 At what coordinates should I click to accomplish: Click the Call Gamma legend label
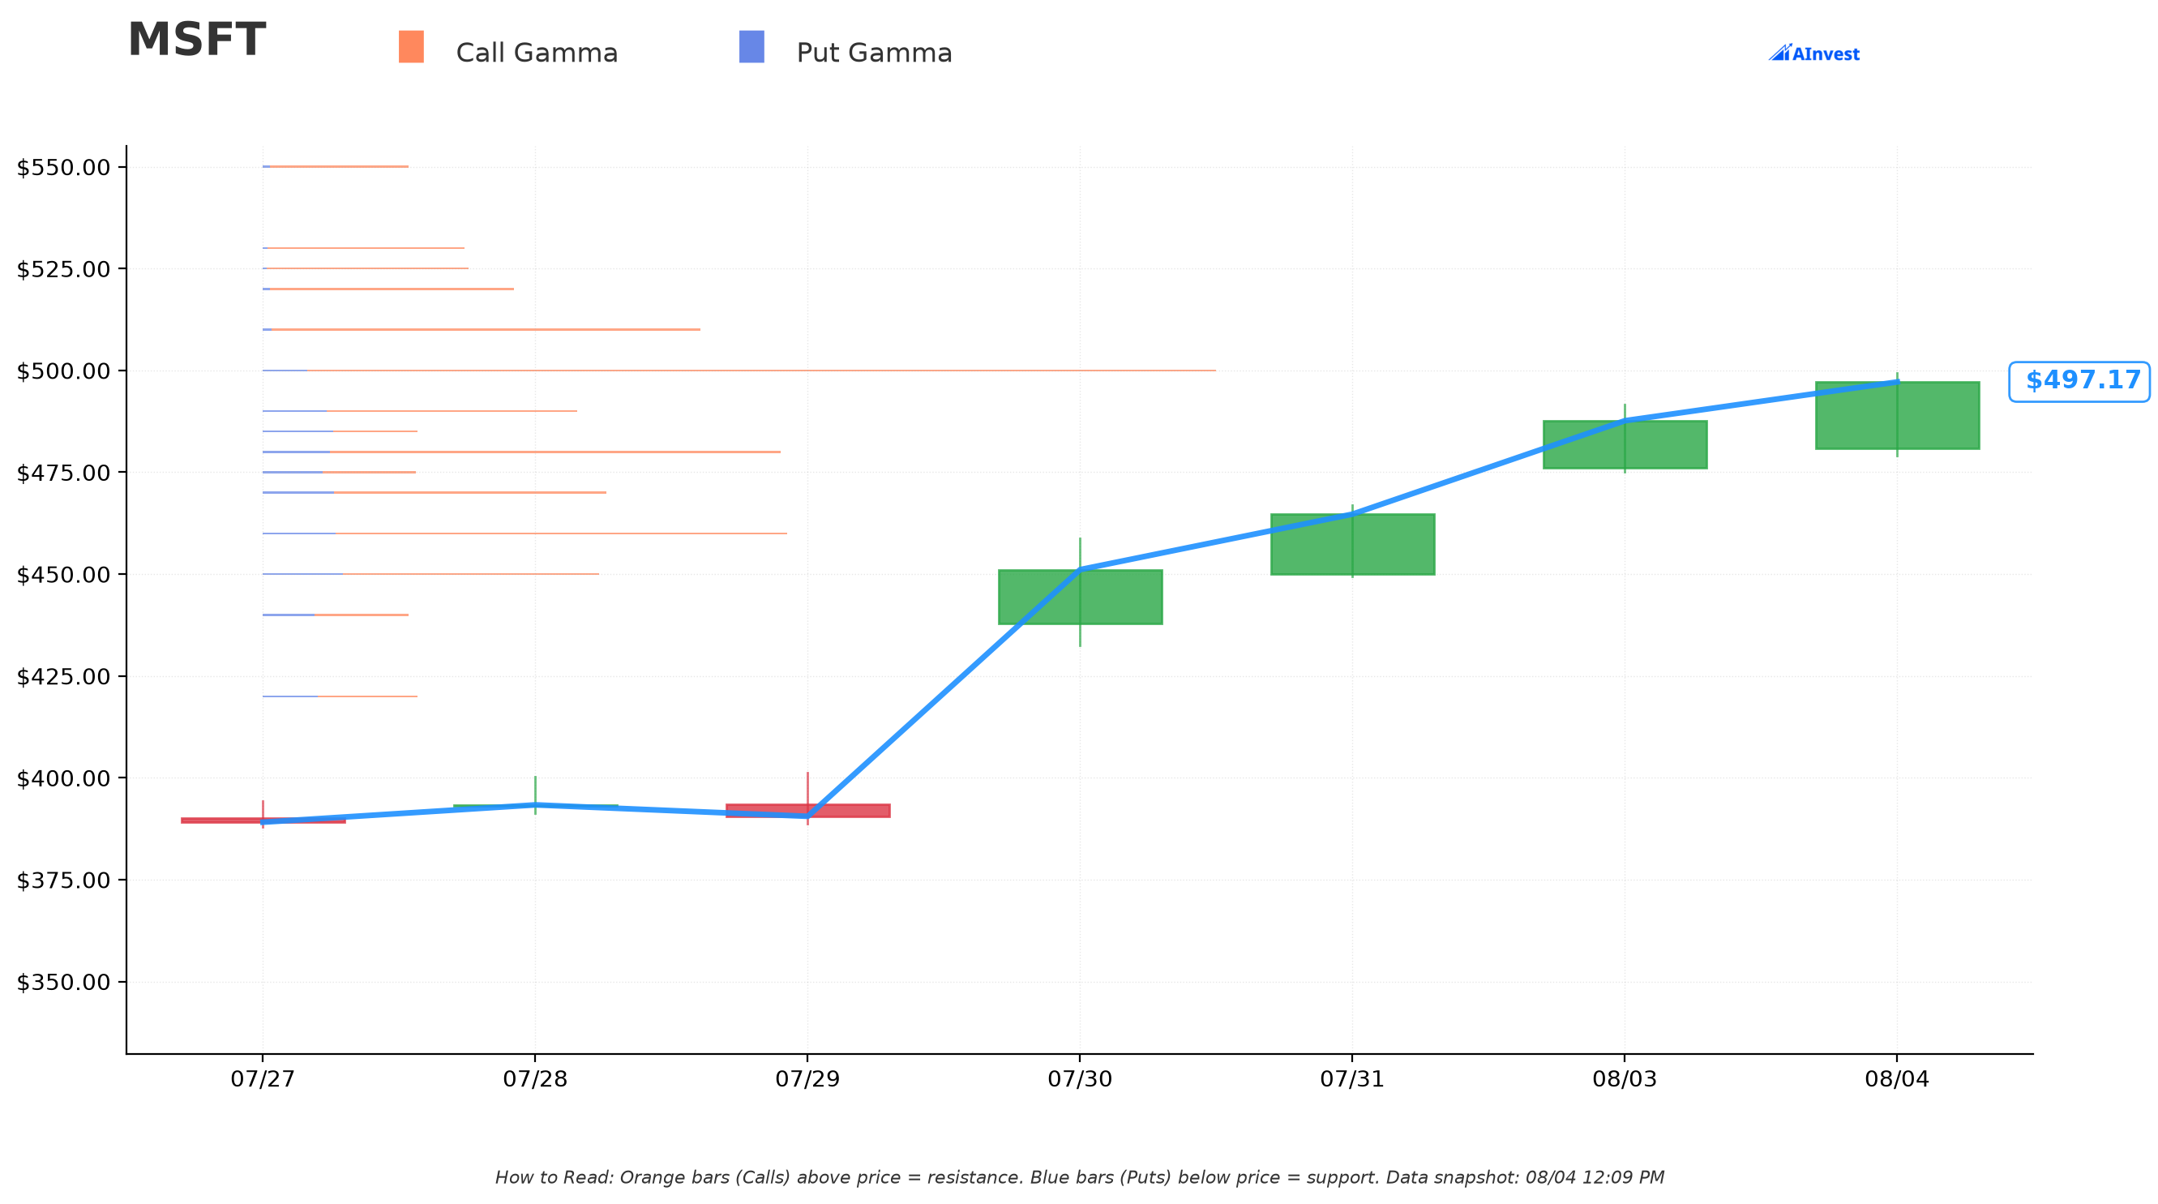point(537,53)
